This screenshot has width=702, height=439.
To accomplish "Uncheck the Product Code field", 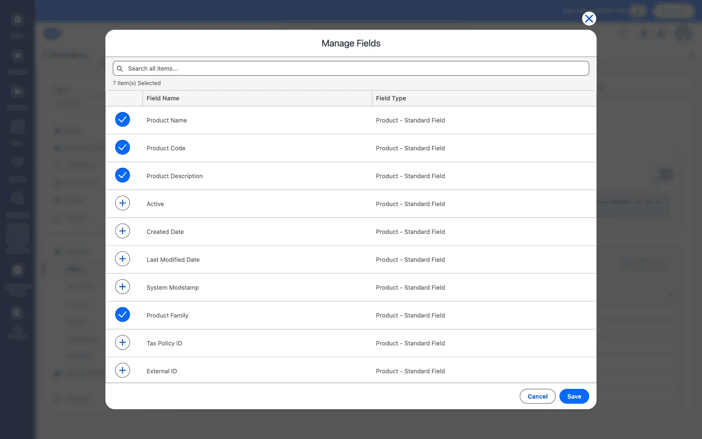I will coord(122,147).
